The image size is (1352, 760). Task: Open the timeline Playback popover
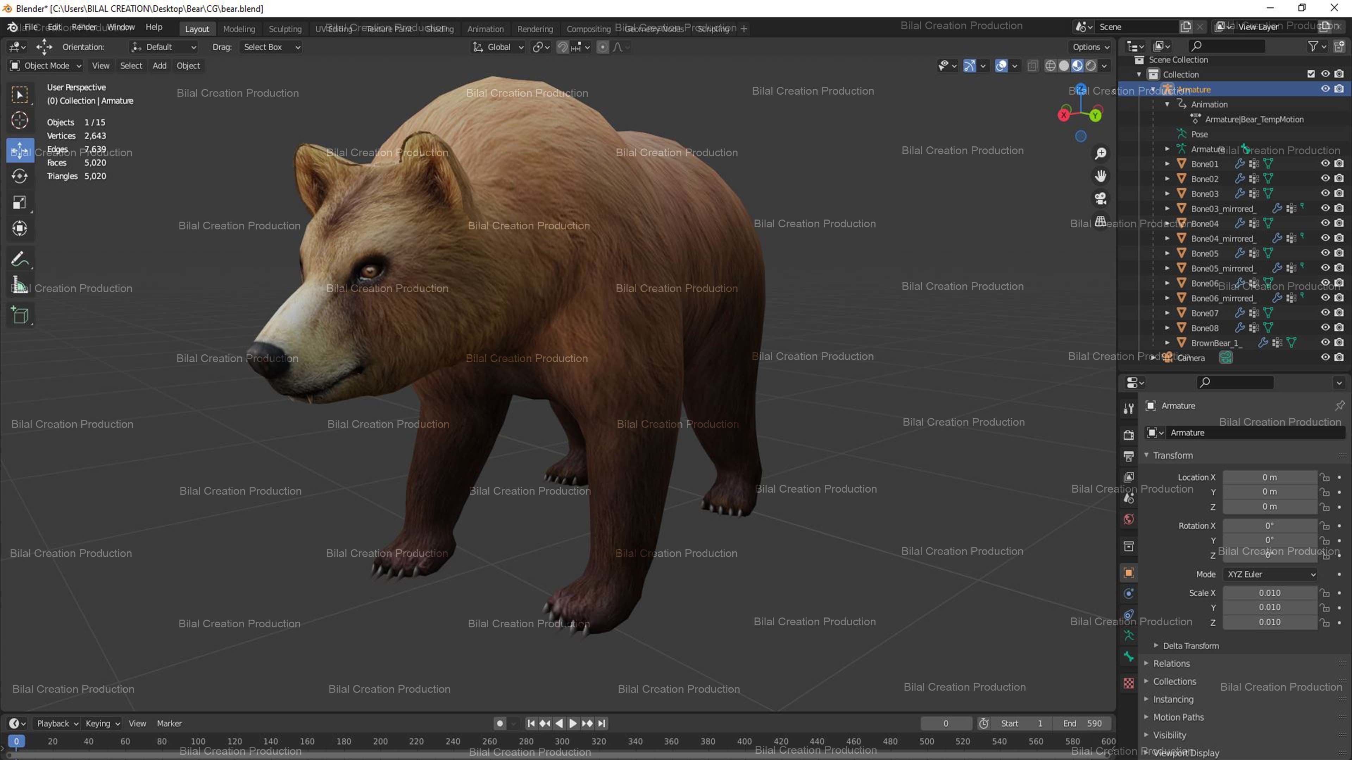click(57, 723)
